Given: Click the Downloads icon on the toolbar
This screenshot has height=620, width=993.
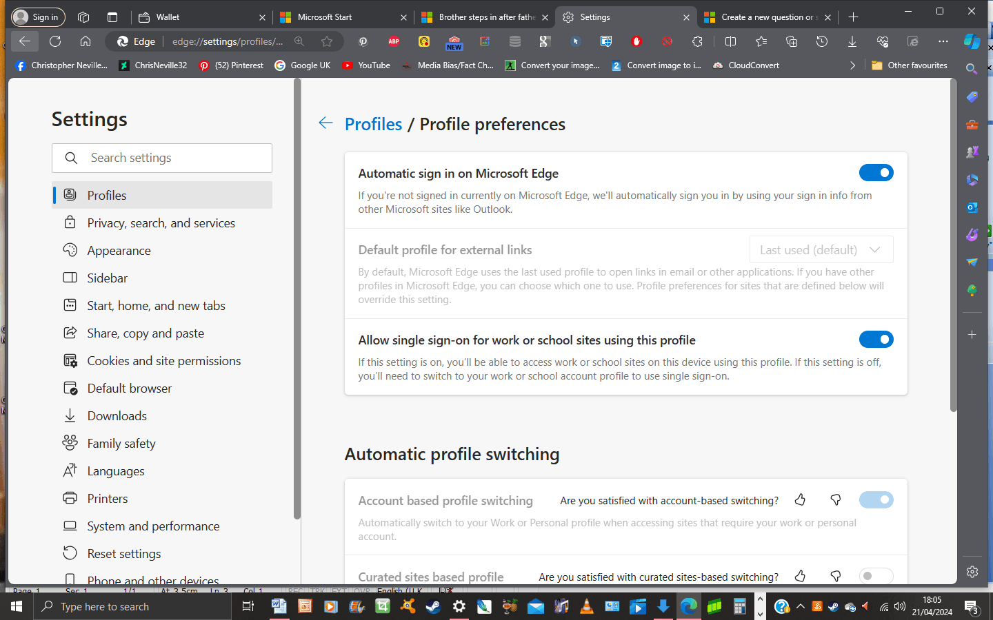Looking at the screenshot, I should (852, 41).
